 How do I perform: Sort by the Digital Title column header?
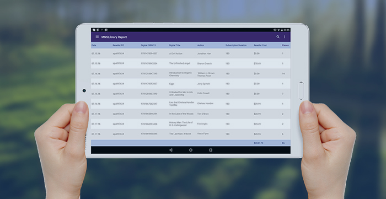(x=175, y=45)
